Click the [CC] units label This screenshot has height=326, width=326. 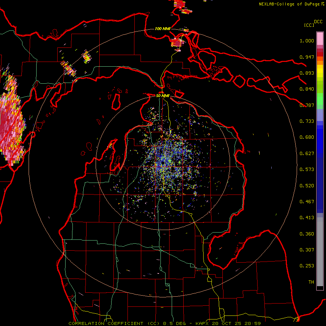point(309,25)
